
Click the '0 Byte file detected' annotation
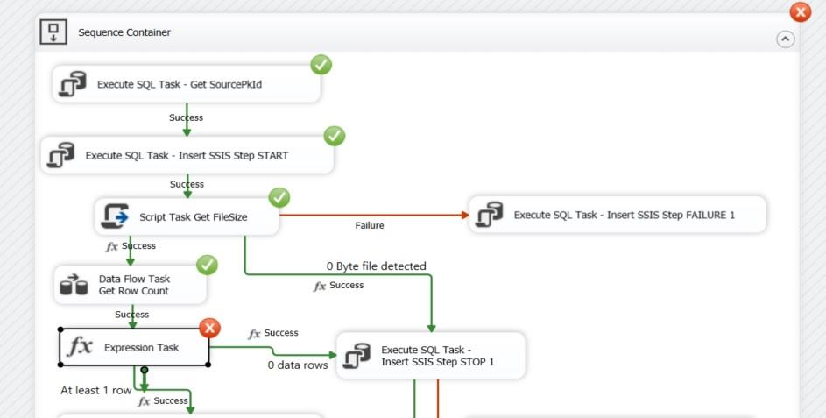377,266
